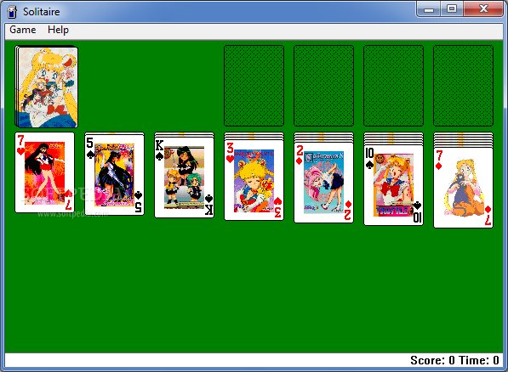The width and height of the screenshot is (508, 372).
Task: Select the 3 of hearts card
Action: pyautogui.click(x=254, y=179)
